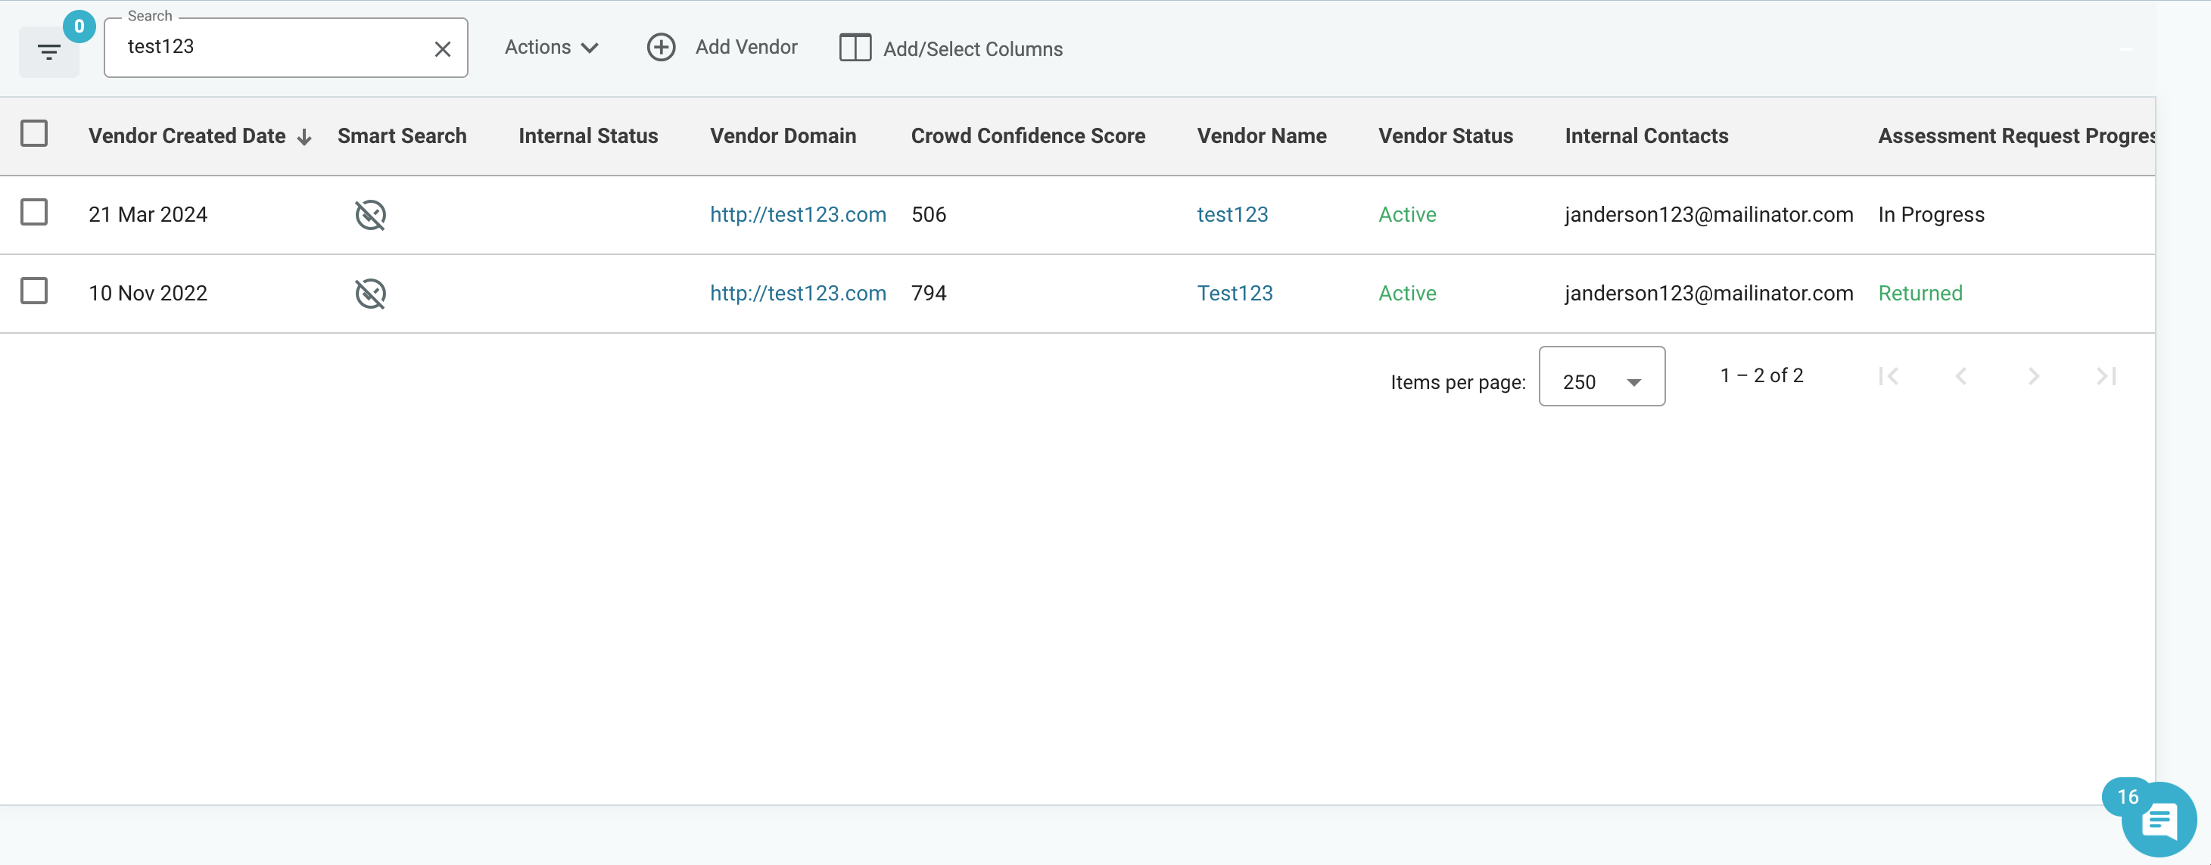Click Smart Search disabled icon in 21 Mar 2024 row
Screen dimensions: 2211x865
tap(371, 214)
